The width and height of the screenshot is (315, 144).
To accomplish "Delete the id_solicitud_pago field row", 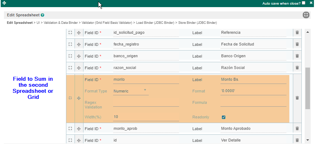I will [297, 33].
